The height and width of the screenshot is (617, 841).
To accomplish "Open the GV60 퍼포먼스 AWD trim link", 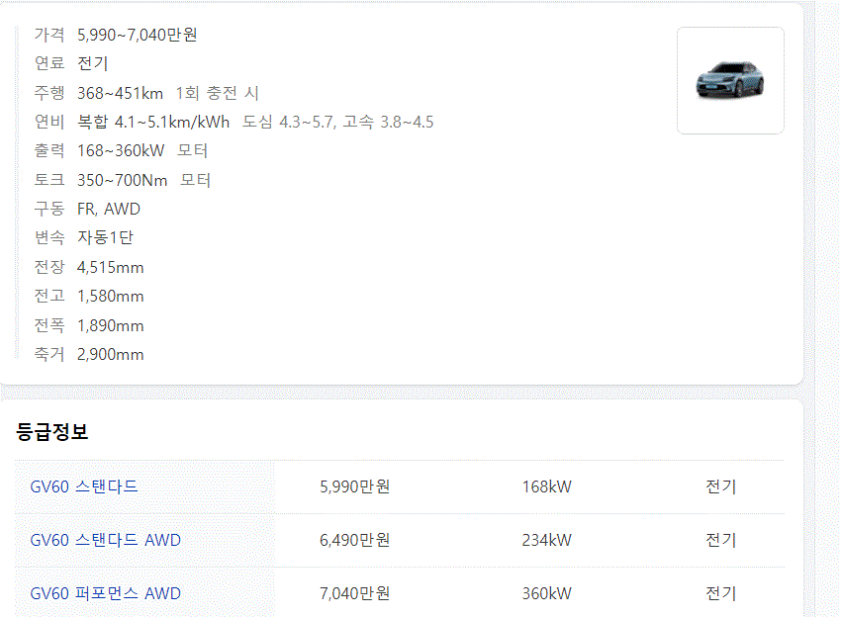I will pos(106,593).
